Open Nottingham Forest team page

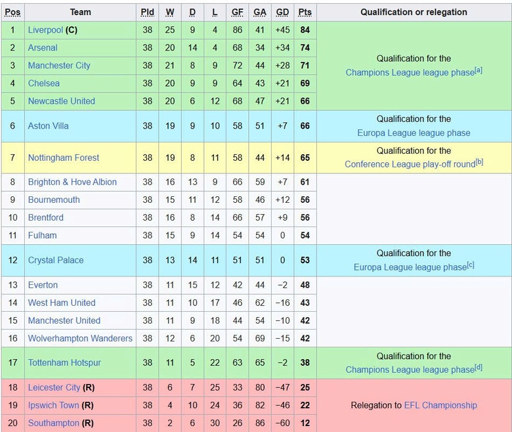coord(64,158)
